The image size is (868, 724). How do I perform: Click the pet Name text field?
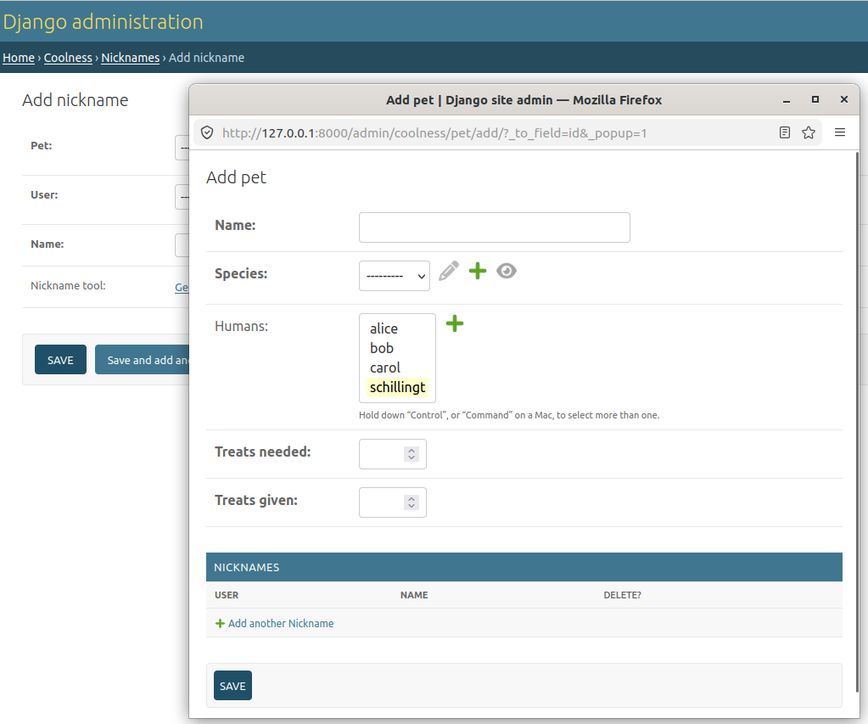pos(495,227)
